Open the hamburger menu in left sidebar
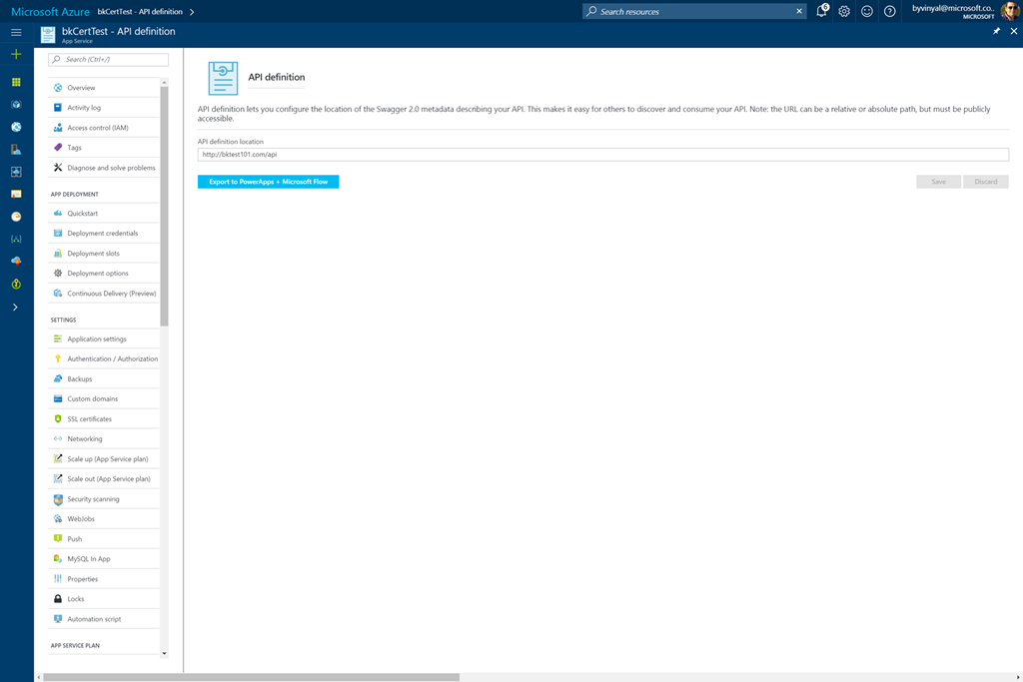This screenshot has width=1023, height=682. (16, 32)
